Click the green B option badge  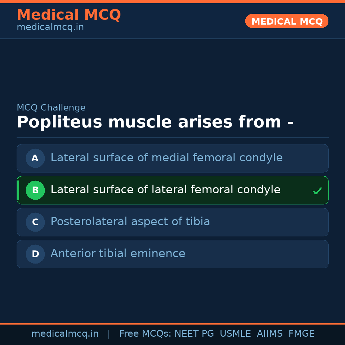coord(35,190)
